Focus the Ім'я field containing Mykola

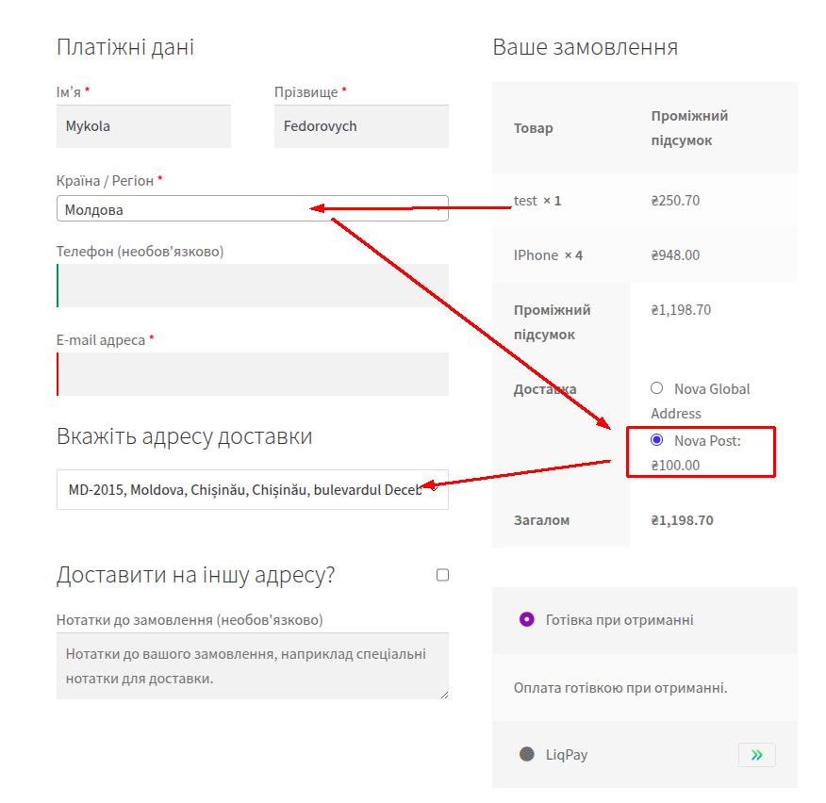[143, 126]
